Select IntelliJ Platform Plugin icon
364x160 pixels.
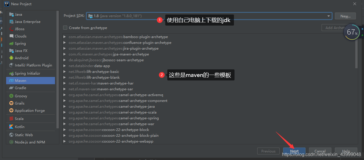coord(11,65)
